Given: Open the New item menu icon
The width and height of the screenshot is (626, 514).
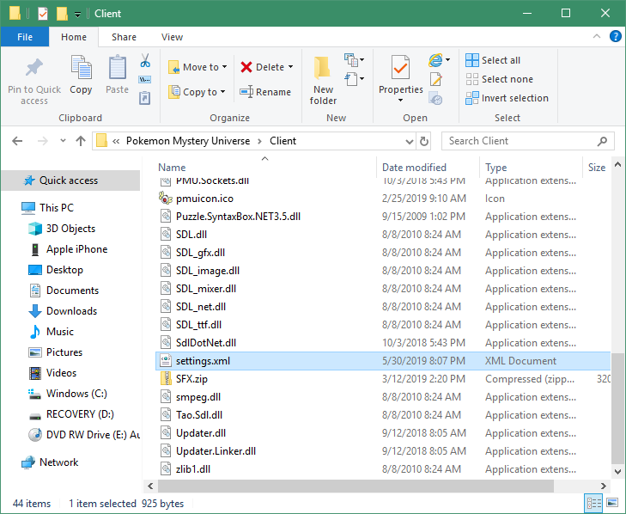Looking at the screenshot, I should [x=352, y=60].
